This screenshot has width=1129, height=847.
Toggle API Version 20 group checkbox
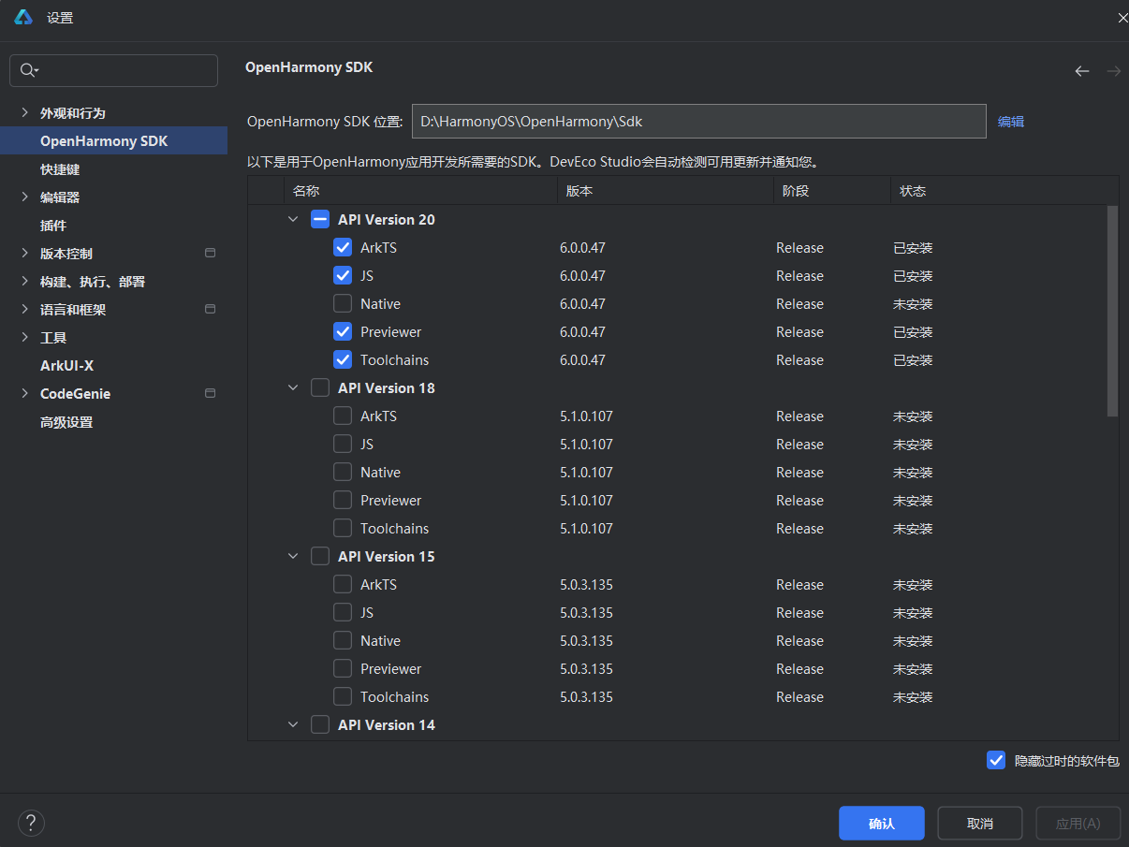coord(320,219)
